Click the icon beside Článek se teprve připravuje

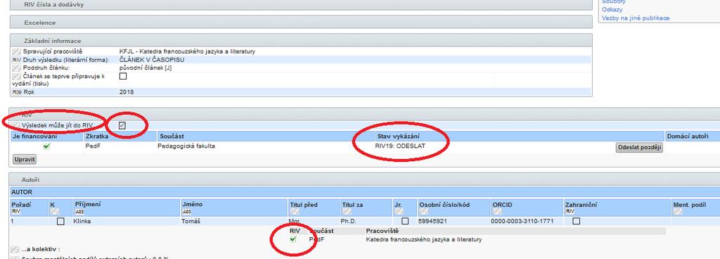17,76
